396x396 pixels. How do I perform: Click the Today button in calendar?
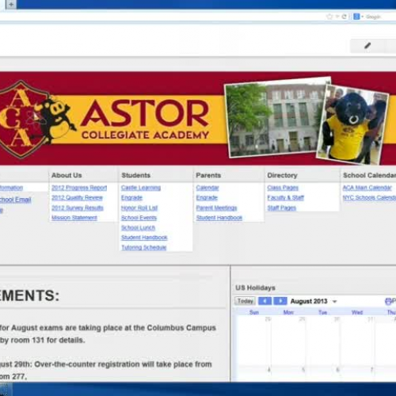tap(245, 301)
